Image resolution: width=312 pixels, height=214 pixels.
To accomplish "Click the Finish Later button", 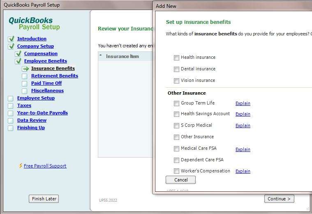I will point(44,199).
